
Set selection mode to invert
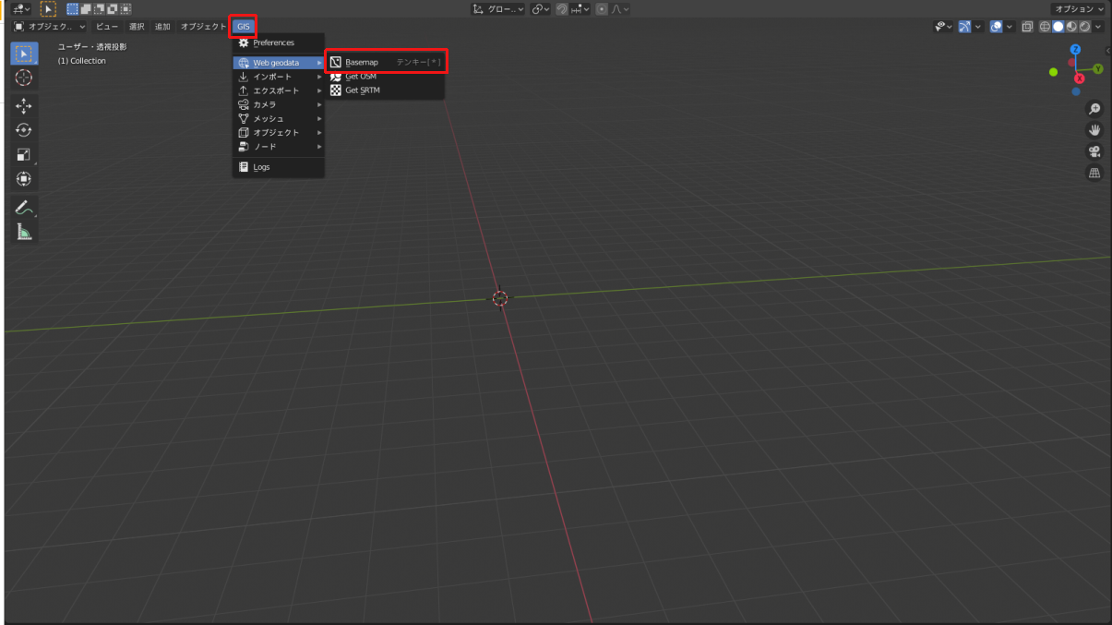[112, 9]
